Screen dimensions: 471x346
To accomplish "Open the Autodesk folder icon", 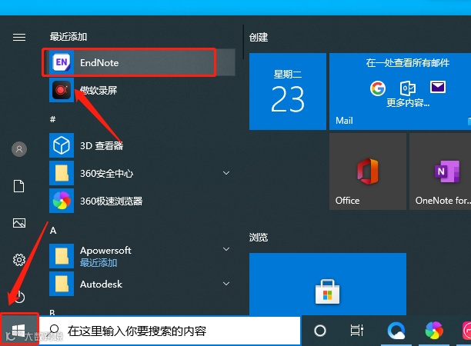I will click(x=62, y=284).
